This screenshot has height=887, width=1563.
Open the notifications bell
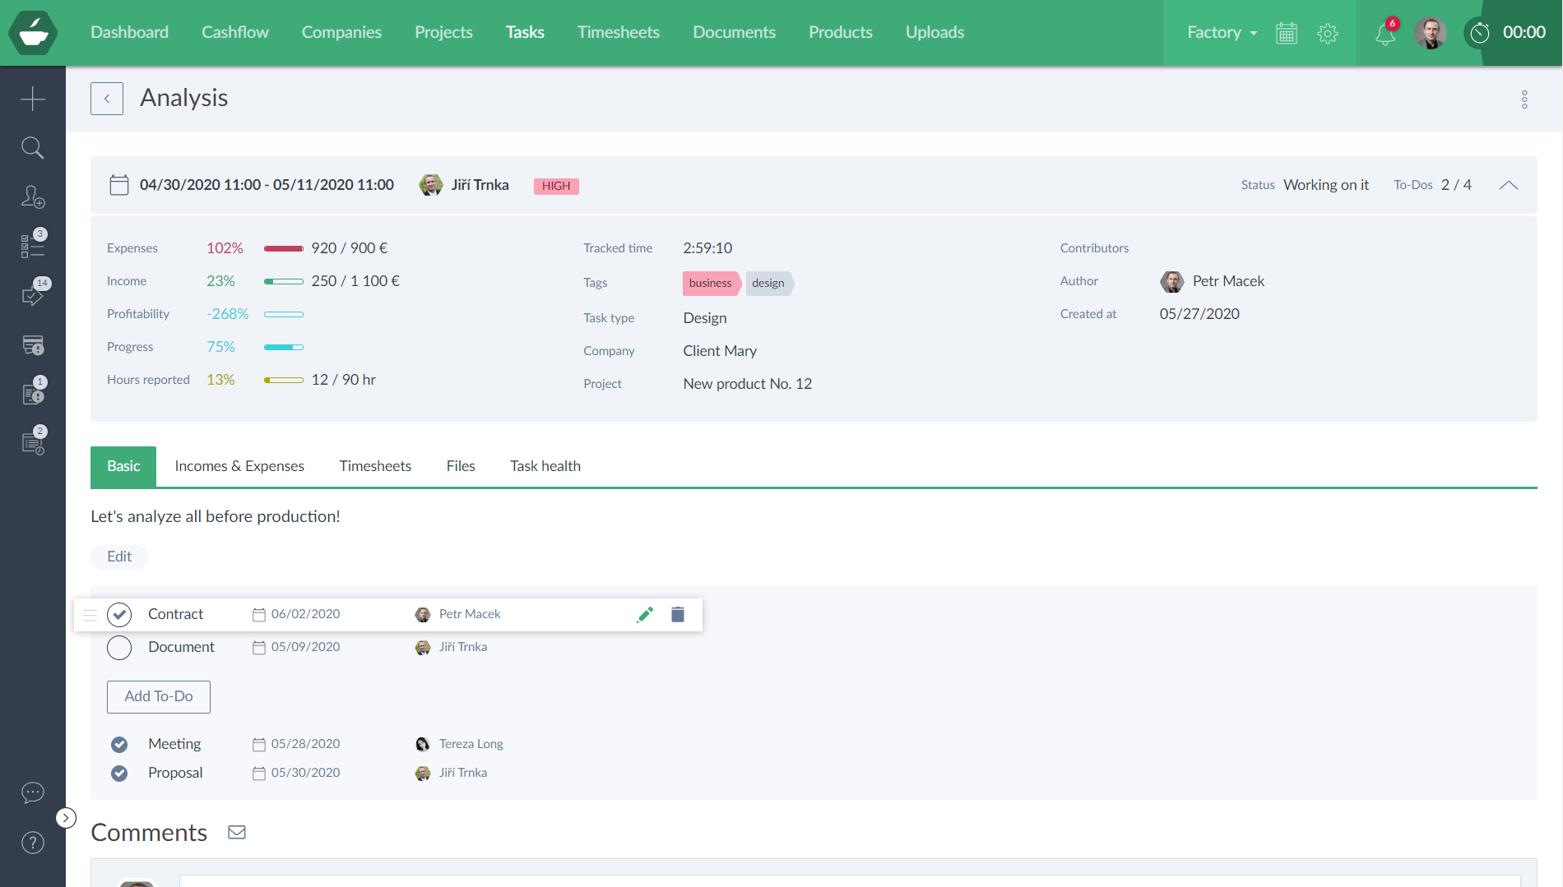pyautogui.click(x=1384, y=35)
